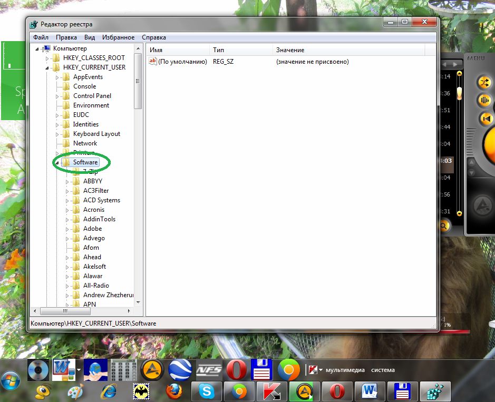Expand the HKEY_CLASSES_ROOT branch
Image resolution: width=495 pixels, height=402 pixels.
point(47,58)
